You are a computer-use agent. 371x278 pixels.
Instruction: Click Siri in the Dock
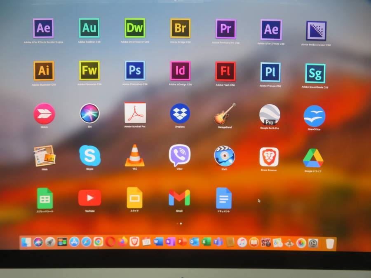coord(38,242)
